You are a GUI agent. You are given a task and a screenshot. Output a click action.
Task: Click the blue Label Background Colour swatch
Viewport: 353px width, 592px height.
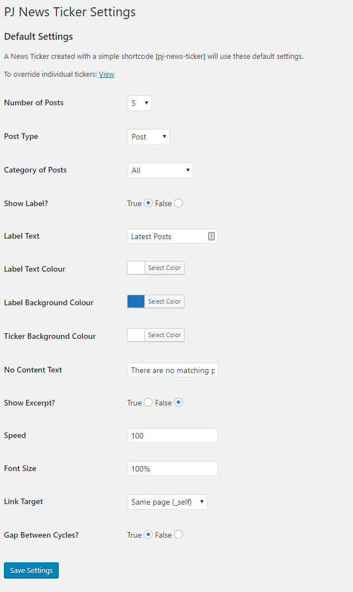pyautogui.click(x=136, y=302)
